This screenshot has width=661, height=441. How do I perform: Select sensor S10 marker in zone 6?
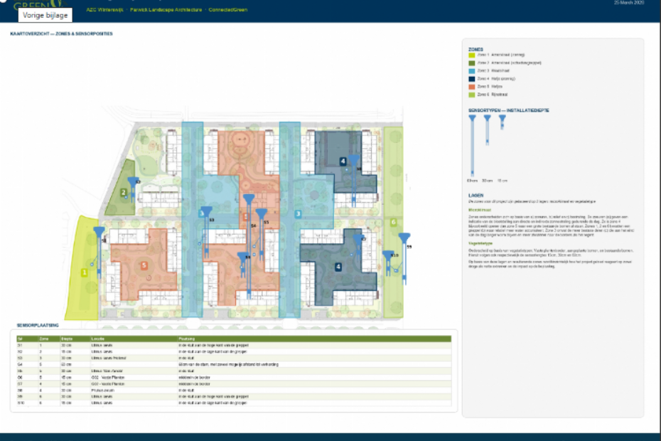point(388,263)
